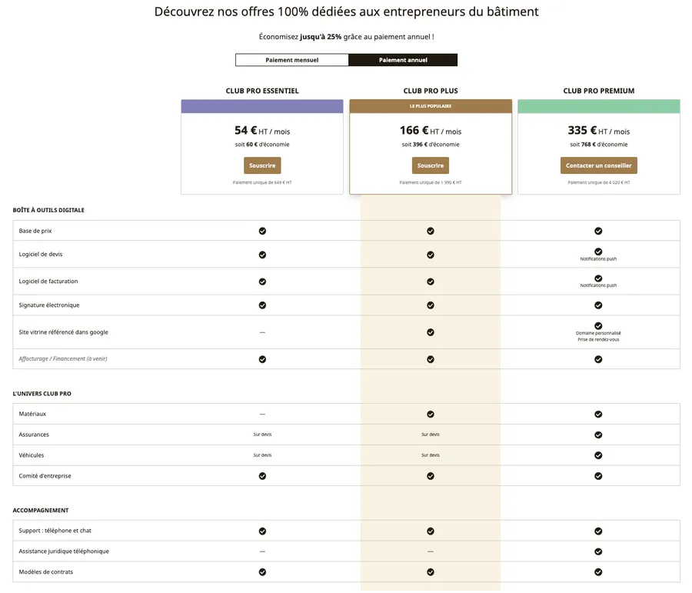Image resolution: width=692 pixels, height=593 pixels.
Task: Click Assurances checkmark in Premium column
Action: point(598,435)
